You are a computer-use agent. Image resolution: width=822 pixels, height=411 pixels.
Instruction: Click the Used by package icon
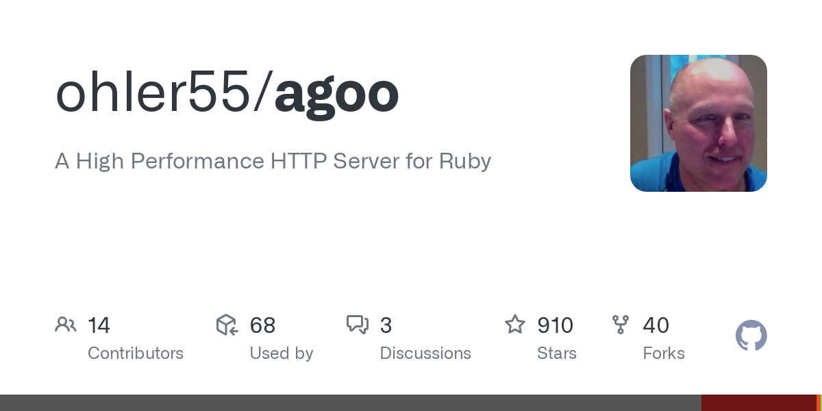point(227,325)
